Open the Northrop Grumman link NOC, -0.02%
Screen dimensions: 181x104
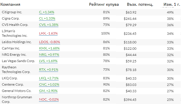[x=49, y=99]
